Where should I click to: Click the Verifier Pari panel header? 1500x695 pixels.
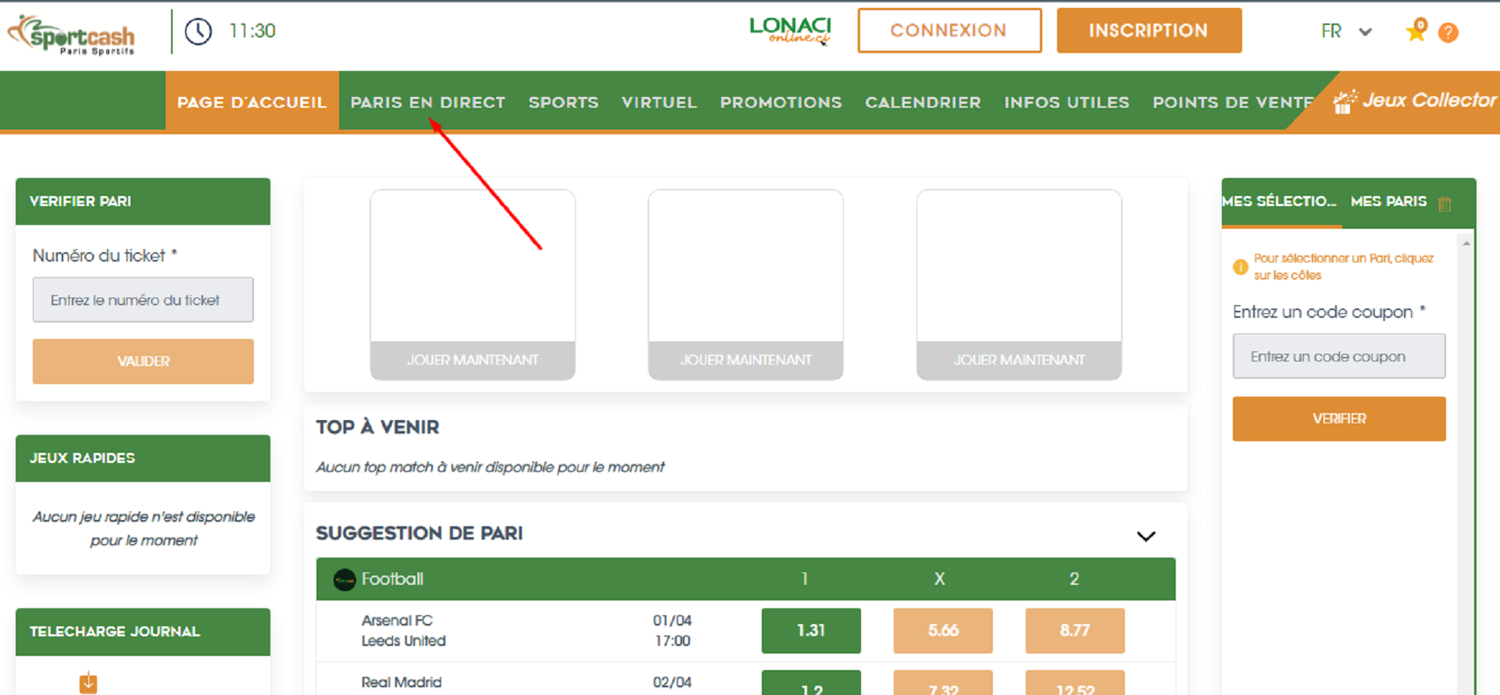tap(143, 201)
